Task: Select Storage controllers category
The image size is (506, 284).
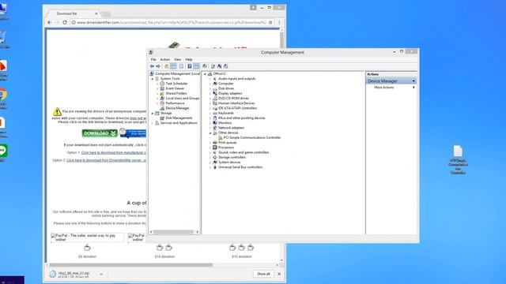Action: click(232, 157)
